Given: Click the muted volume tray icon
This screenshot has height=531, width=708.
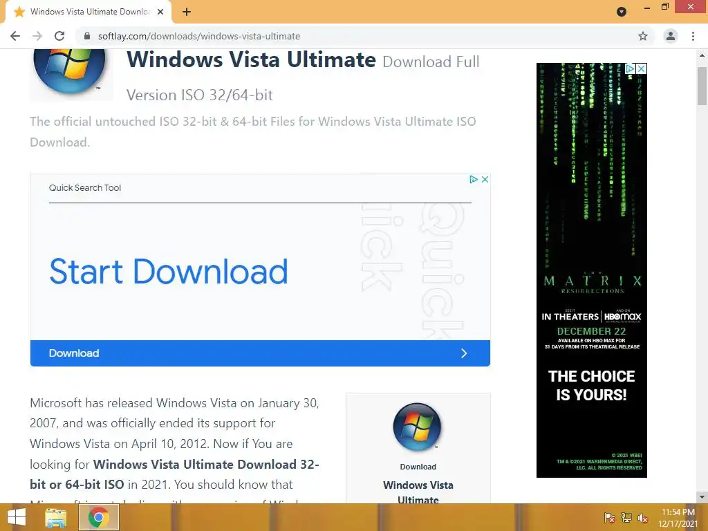Looking at the screenshot, I should pos(643,517).
